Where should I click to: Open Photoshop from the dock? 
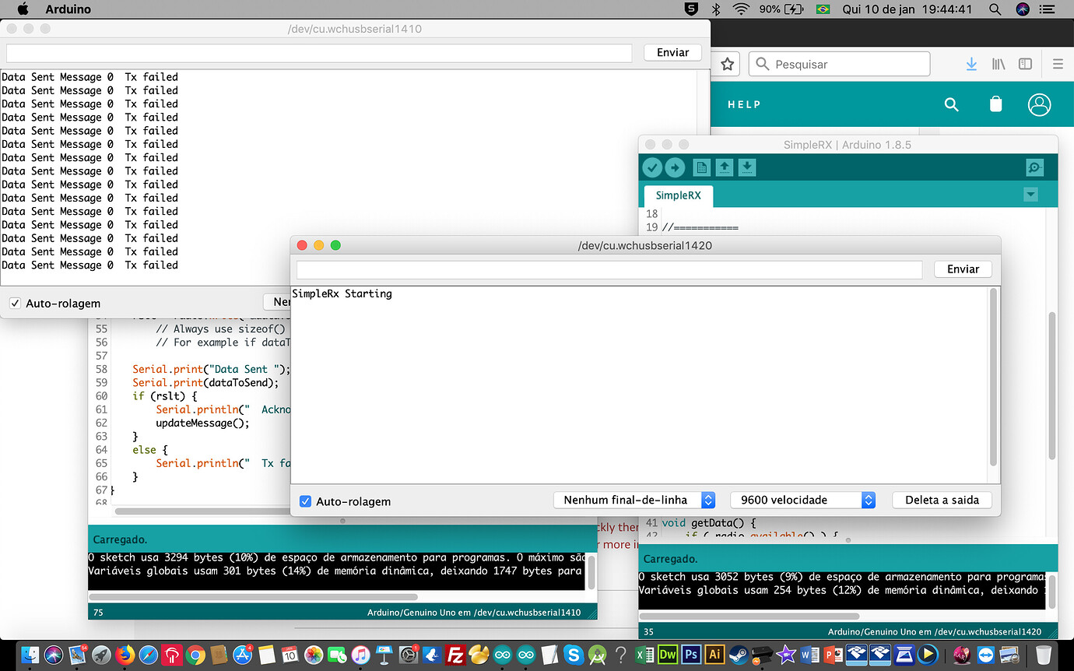[690, 655]
